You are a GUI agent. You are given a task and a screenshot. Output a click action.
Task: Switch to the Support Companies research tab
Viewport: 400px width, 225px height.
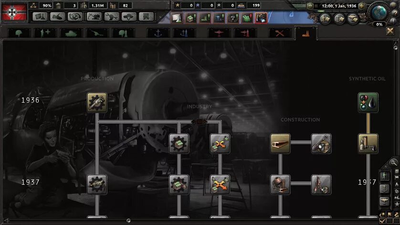click(x=45, y=33)
